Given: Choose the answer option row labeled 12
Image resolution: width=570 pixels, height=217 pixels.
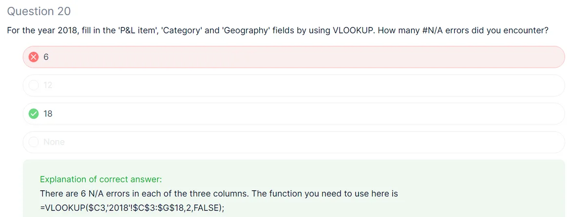Looking at the screenshot, I should (293, 85).
